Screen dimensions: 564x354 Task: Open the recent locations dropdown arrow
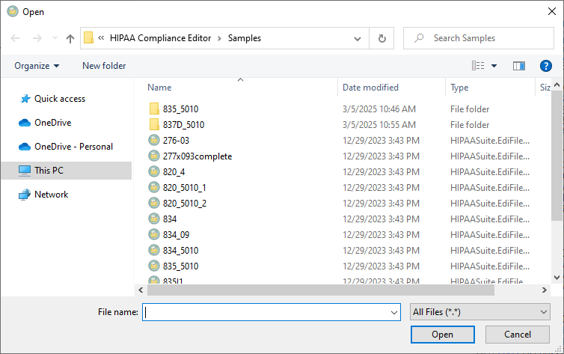(x=55, y=38)
